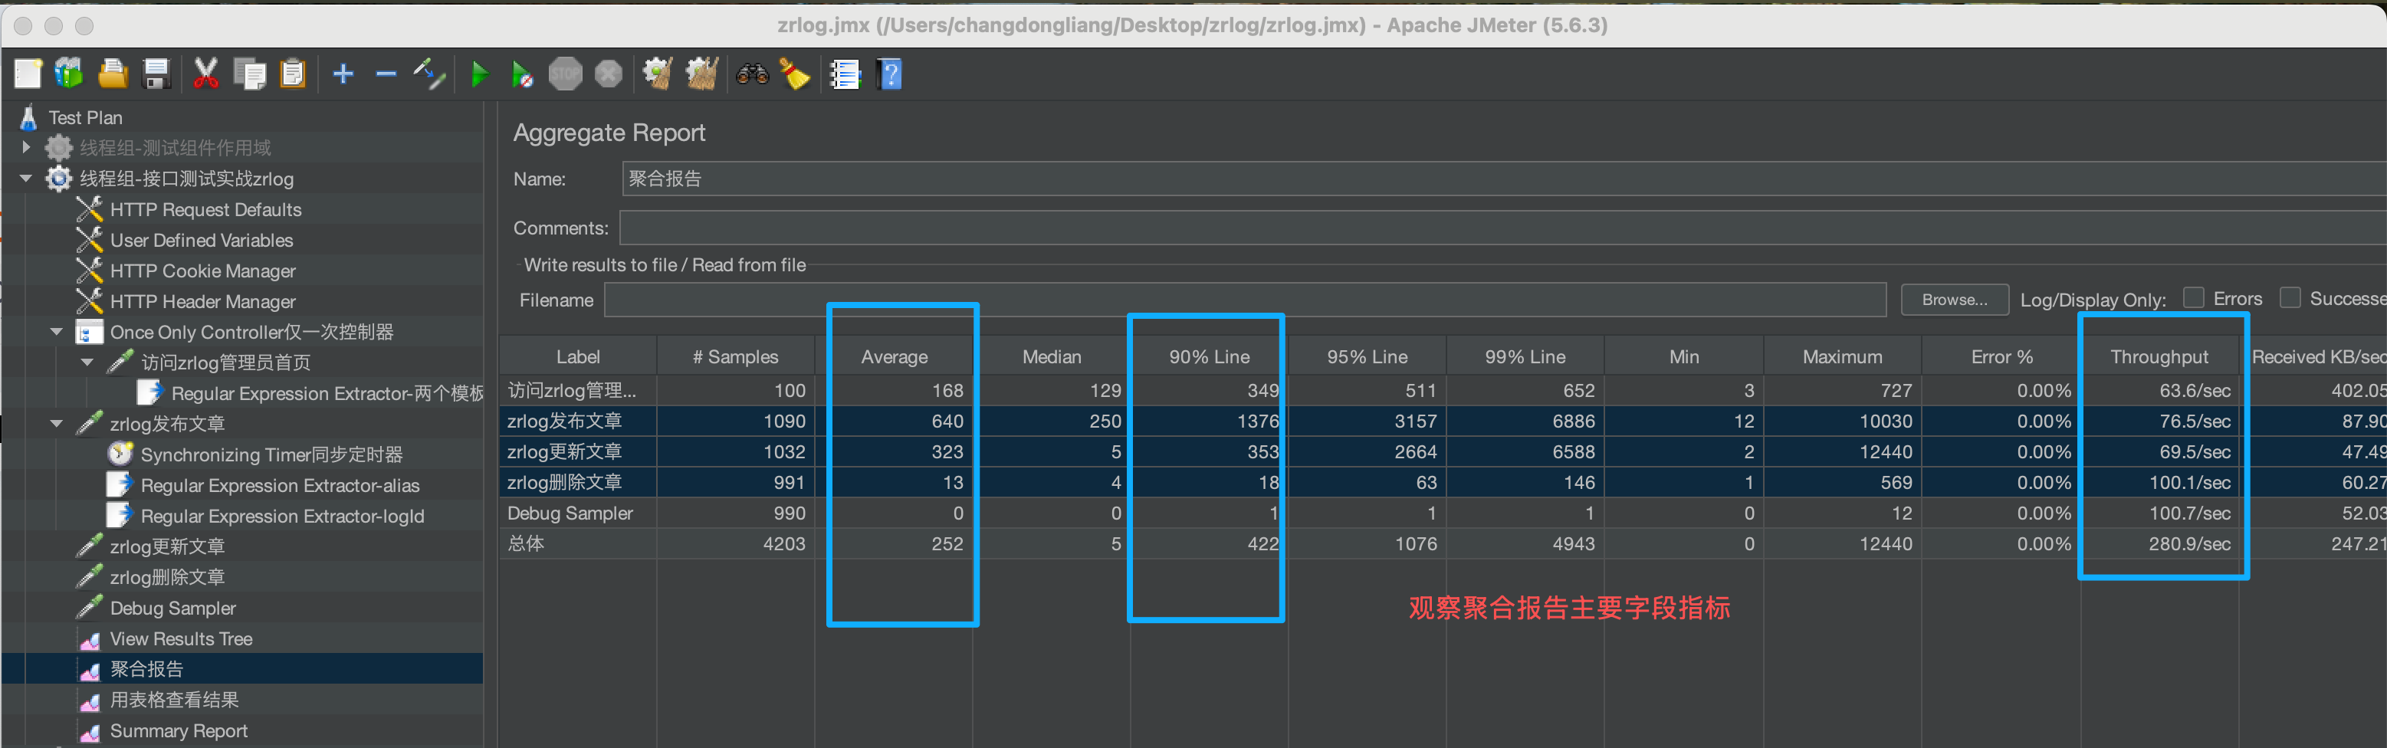The height and width of the screenshot is (748, 2387).
Task: Click the Shutdown threads icon
Action: click(609, 74)
